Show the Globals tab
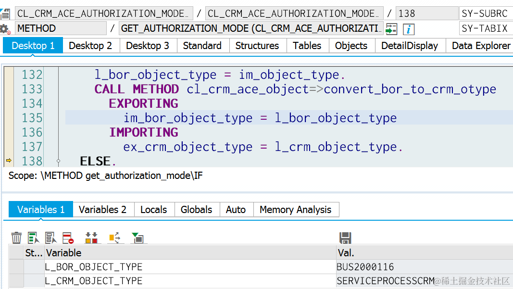This screenshot has width=513, height=289. 197,210
